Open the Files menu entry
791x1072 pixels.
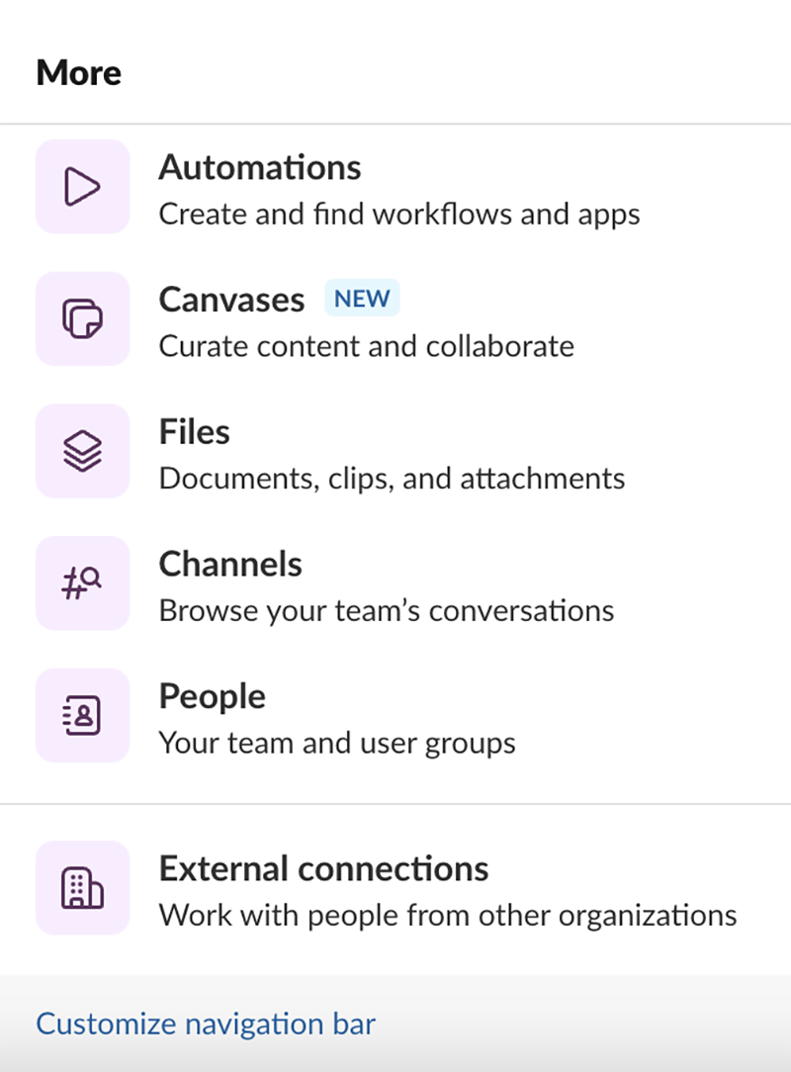pyautogui.click(x=395, y=451)
